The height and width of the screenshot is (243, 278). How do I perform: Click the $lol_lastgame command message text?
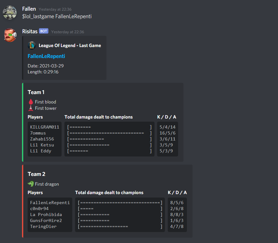[x=57, y=16]
